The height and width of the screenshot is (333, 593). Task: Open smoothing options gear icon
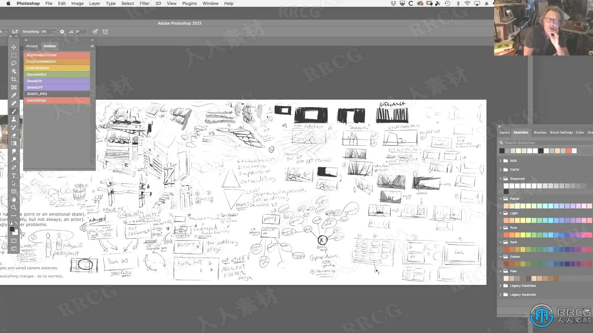tap(62, 31)
